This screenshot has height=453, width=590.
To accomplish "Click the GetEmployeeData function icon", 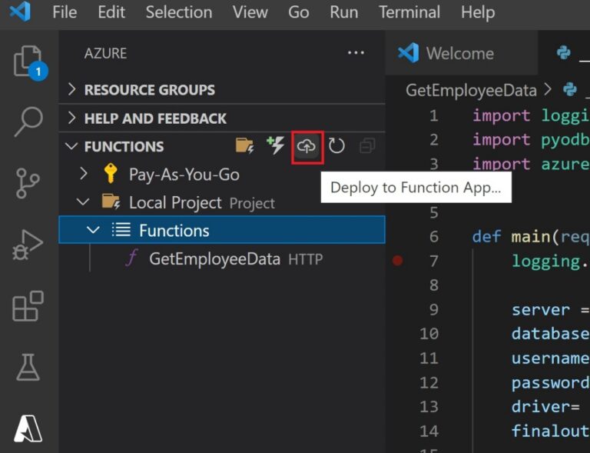I will (x=131, y=258).
